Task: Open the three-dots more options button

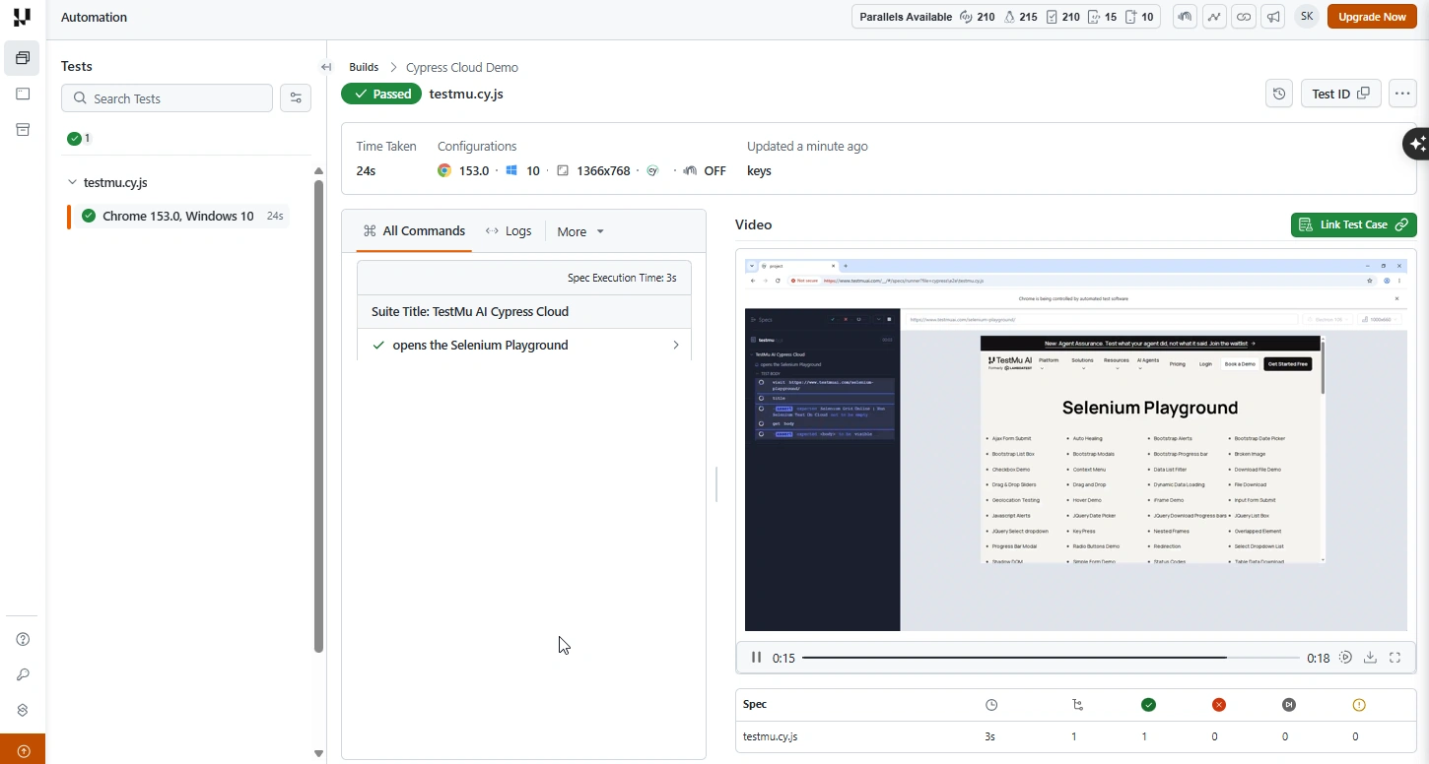Action: coord(1402,94)
